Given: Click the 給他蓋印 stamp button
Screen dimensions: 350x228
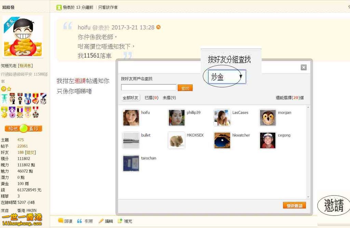Looking at the screenshot, I should (24, 129).
